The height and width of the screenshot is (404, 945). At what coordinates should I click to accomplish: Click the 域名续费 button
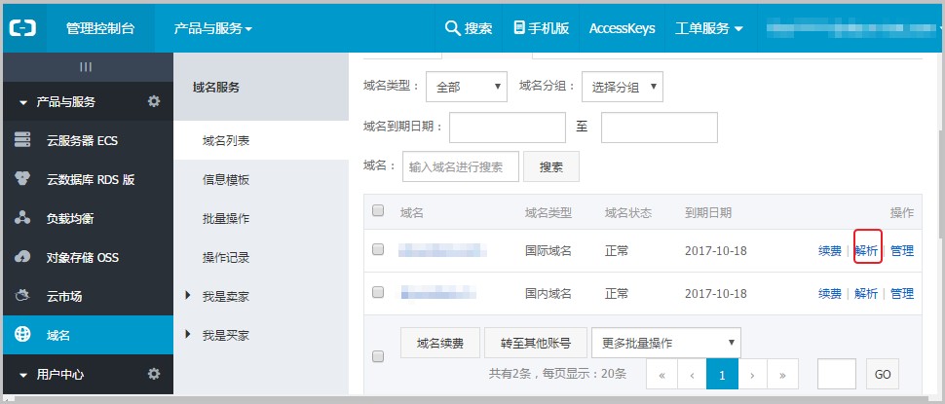440,343
